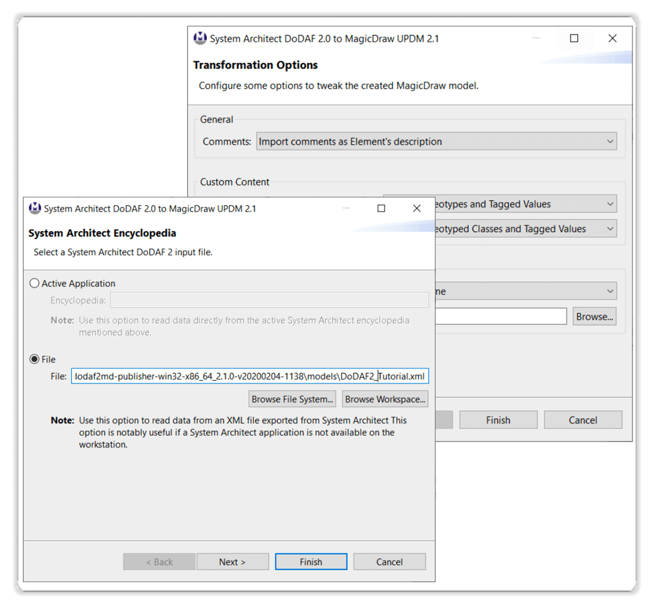Maximize the Transformation Options window
656x609 pixels.
click(574, 38)
